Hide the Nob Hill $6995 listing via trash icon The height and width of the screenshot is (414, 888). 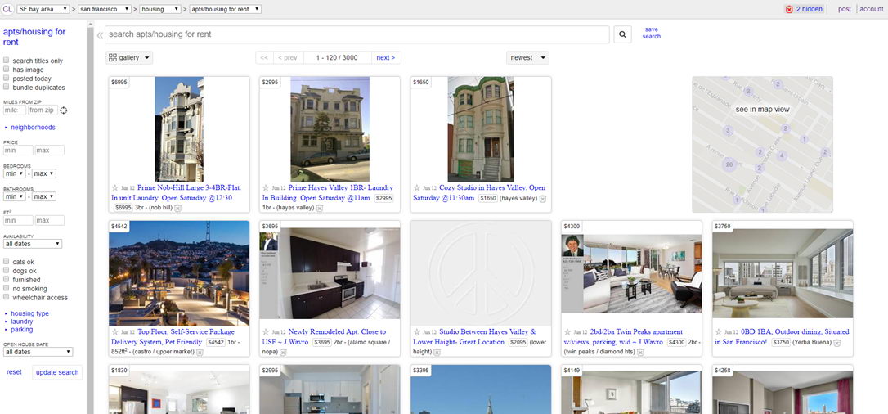[177, 209]
